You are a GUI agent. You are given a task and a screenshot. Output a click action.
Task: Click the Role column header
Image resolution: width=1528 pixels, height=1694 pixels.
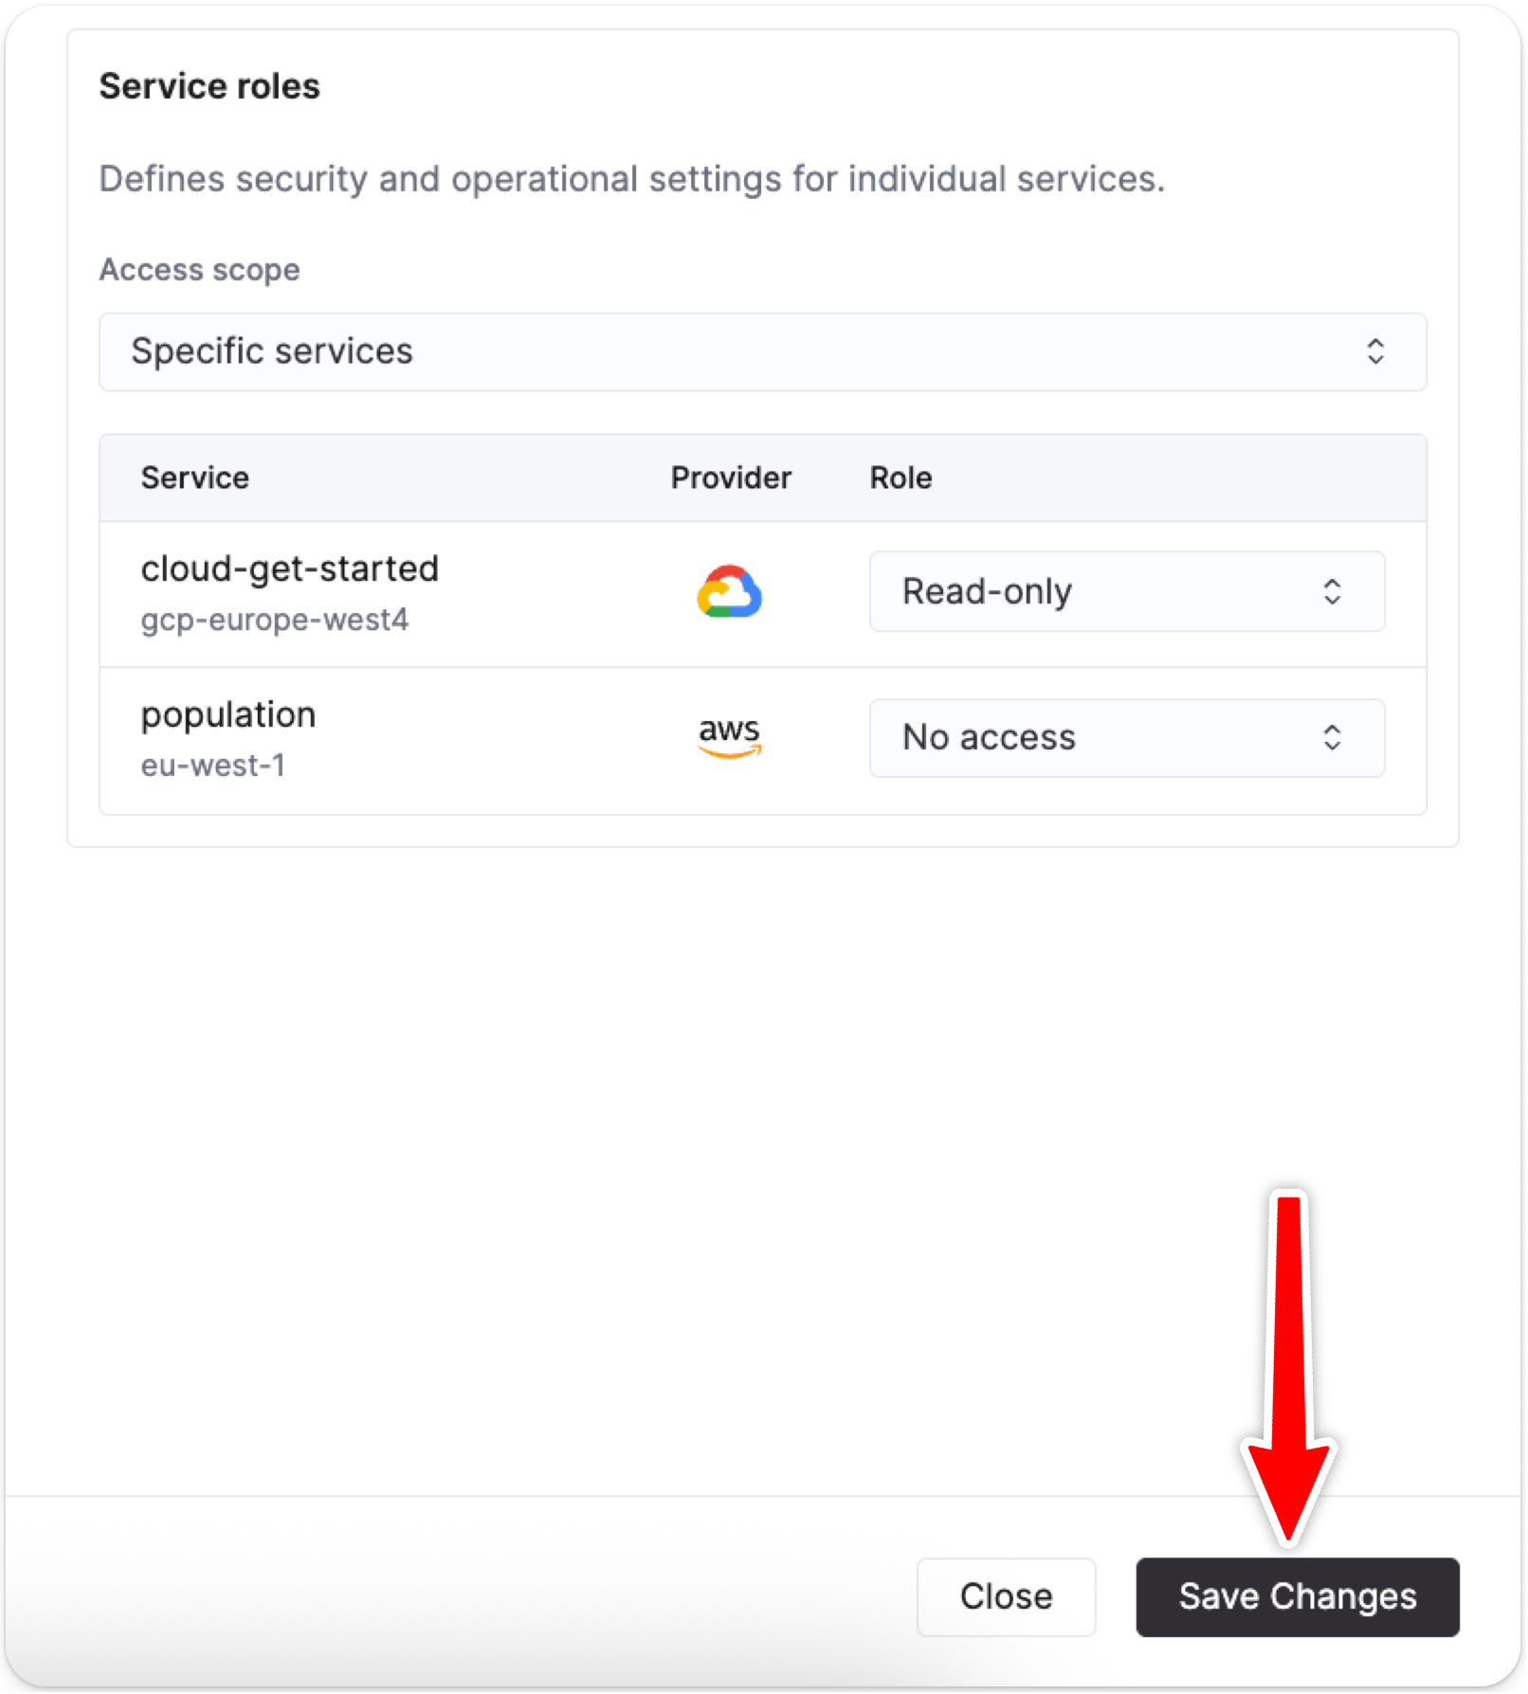coord(900,478)
